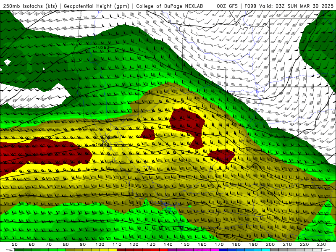Click the legend value 50

(x=14, y=244)
